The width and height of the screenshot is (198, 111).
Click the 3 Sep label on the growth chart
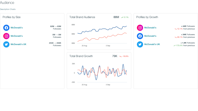pos(108,85)
